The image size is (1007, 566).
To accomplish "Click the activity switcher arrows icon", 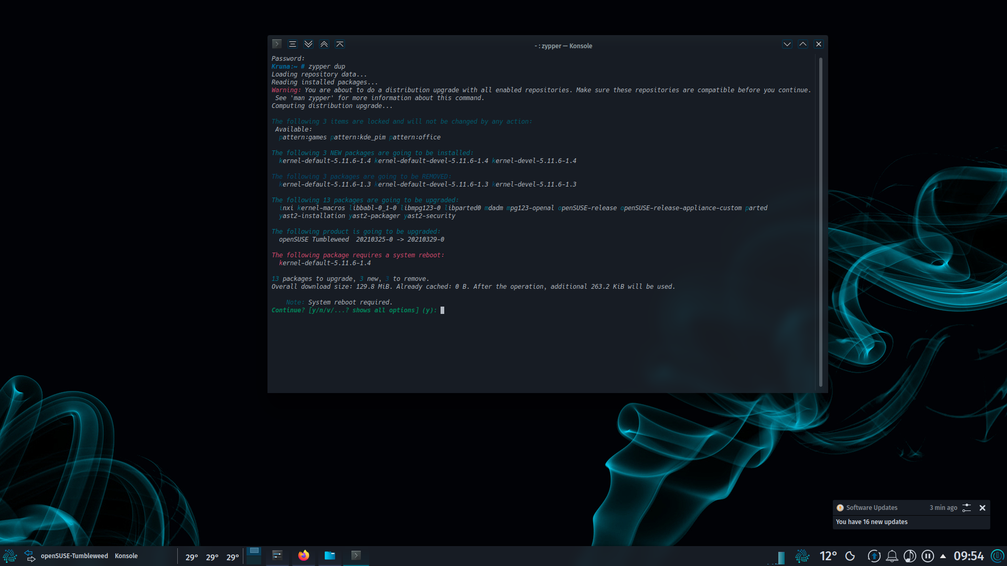I will (30, 556).
